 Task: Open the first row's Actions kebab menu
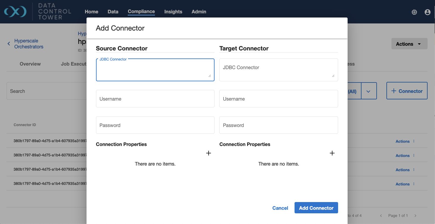click(414, 142)
